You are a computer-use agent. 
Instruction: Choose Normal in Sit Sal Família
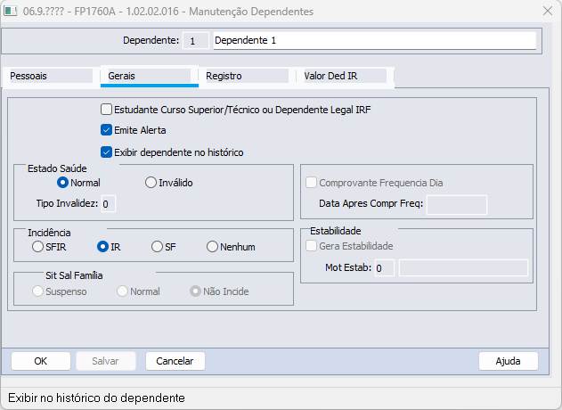click(122, 291)
